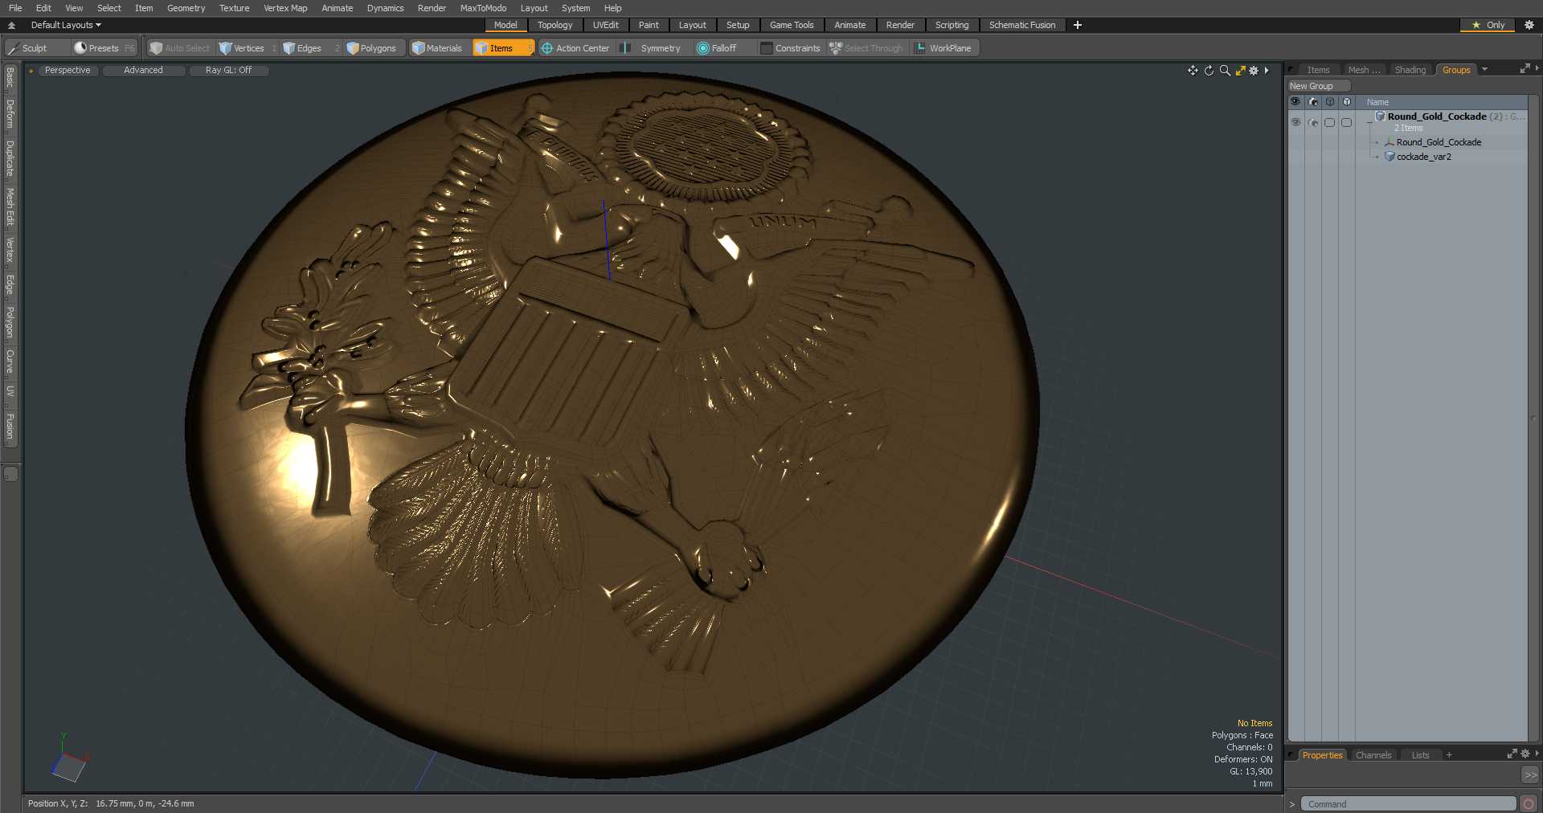This screenshot has height=813, width=1543.
Task: Click the eye visibility column header
Action: tap(1295, 102)
